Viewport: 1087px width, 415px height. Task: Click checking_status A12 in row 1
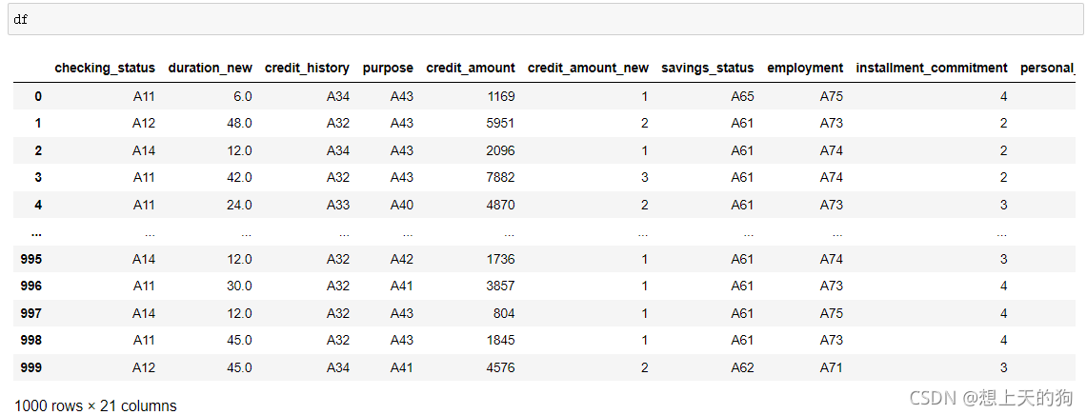pyautogui.click(x=144, y=124)
